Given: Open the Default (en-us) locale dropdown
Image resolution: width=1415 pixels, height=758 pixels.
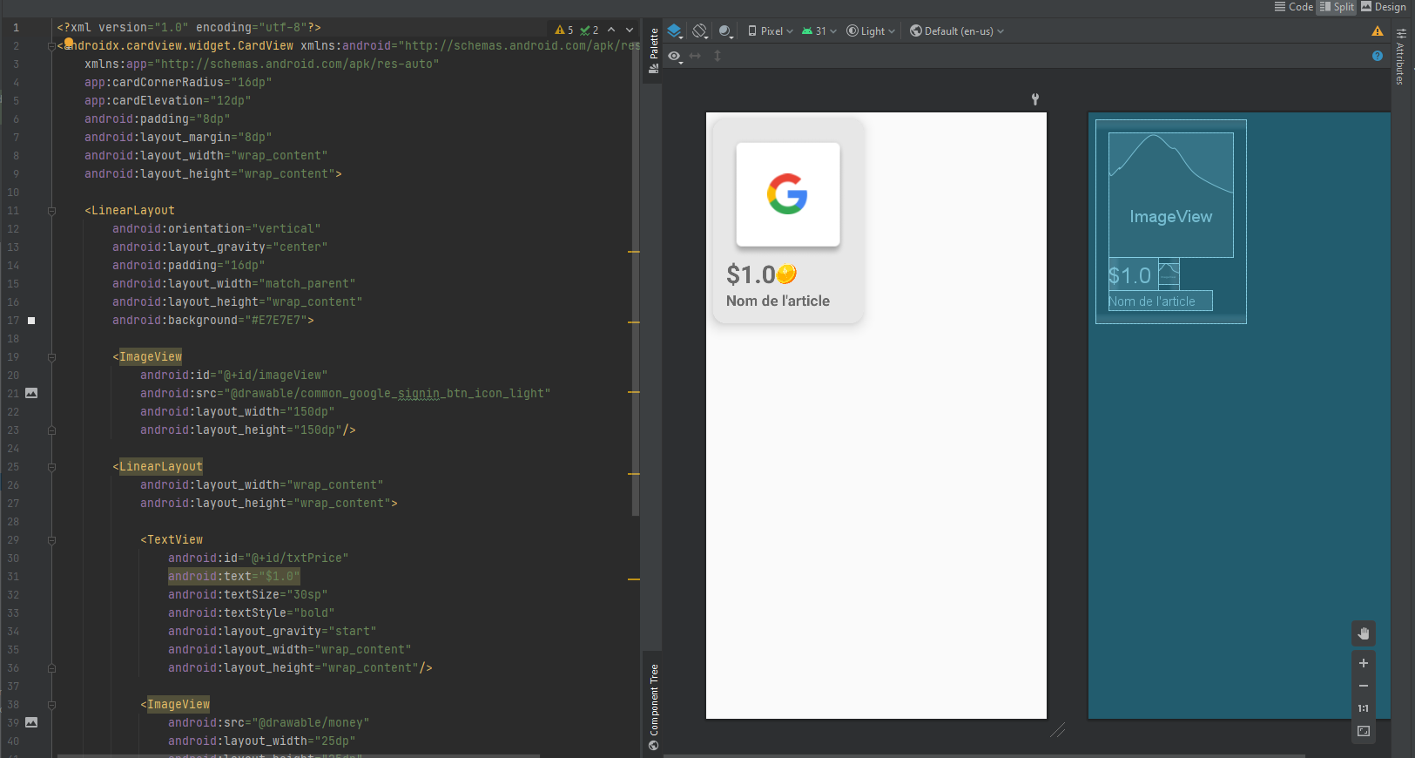Looking at the screenshot, I should pyautogui.click(x=957, y=31).
